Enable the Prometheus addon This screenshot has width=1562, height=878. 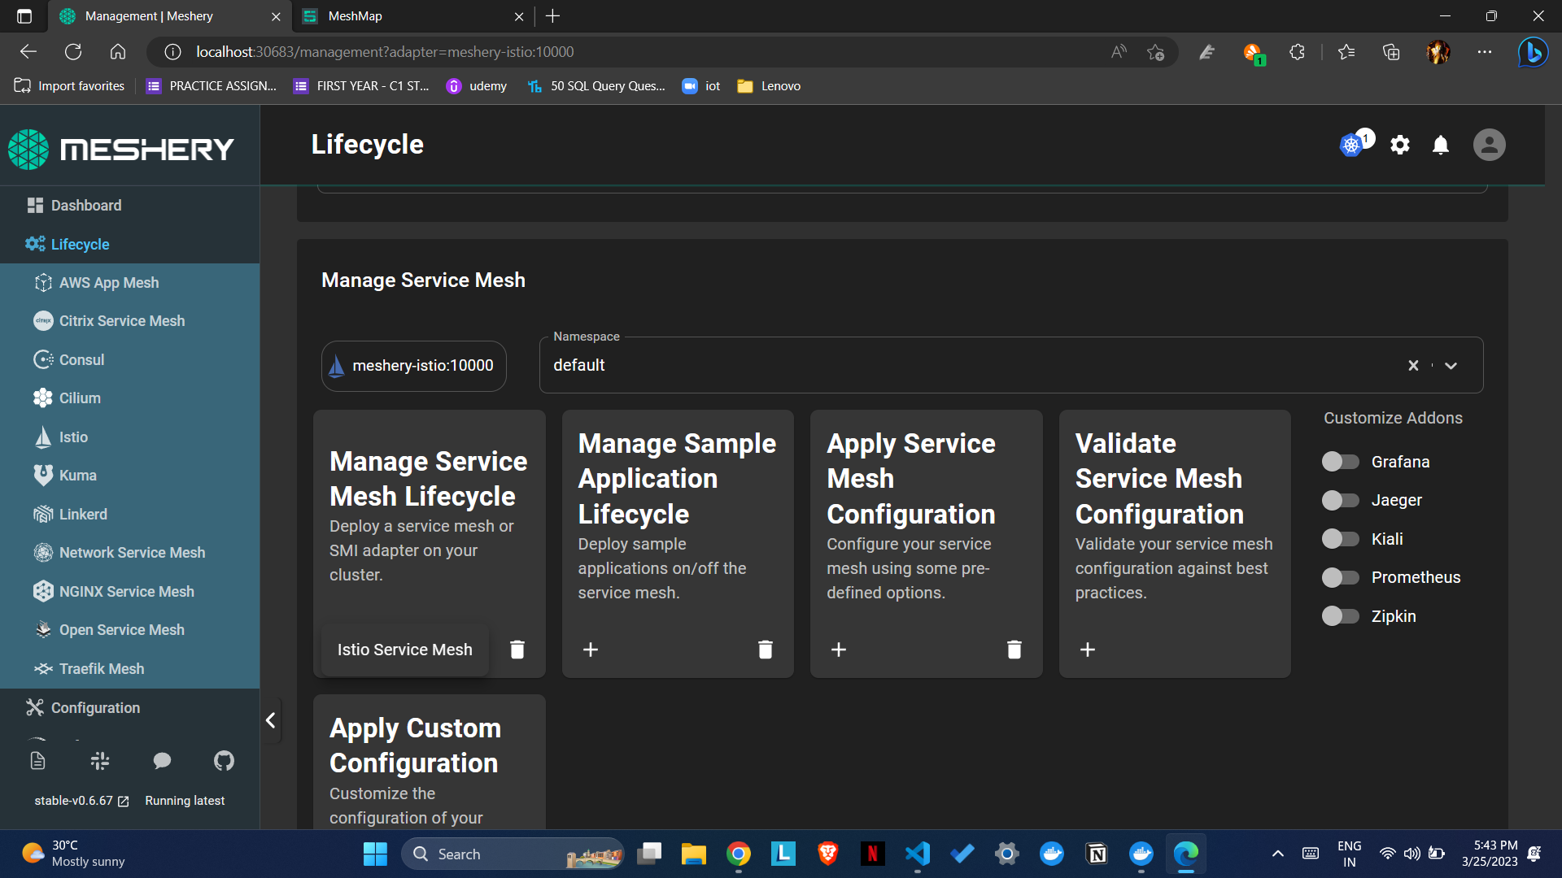click(x=1339, y=577)
